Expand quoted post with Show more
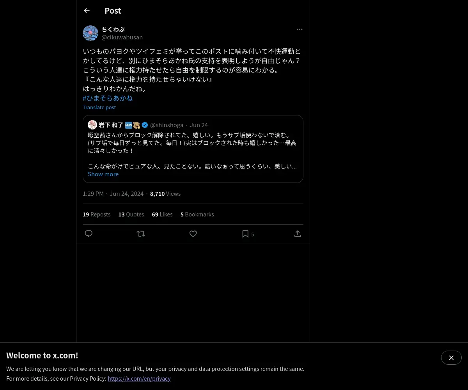The width and height of the screenshot is (468, 390). click(x=103, y=174)
